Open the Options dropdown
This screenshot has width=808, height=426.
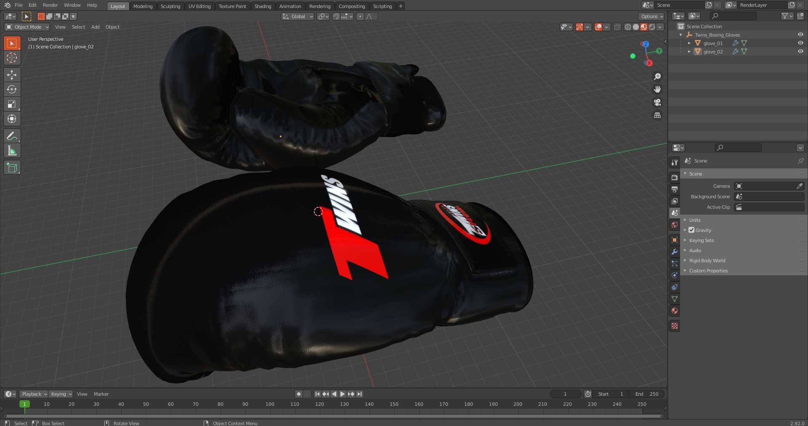(651, 16)
